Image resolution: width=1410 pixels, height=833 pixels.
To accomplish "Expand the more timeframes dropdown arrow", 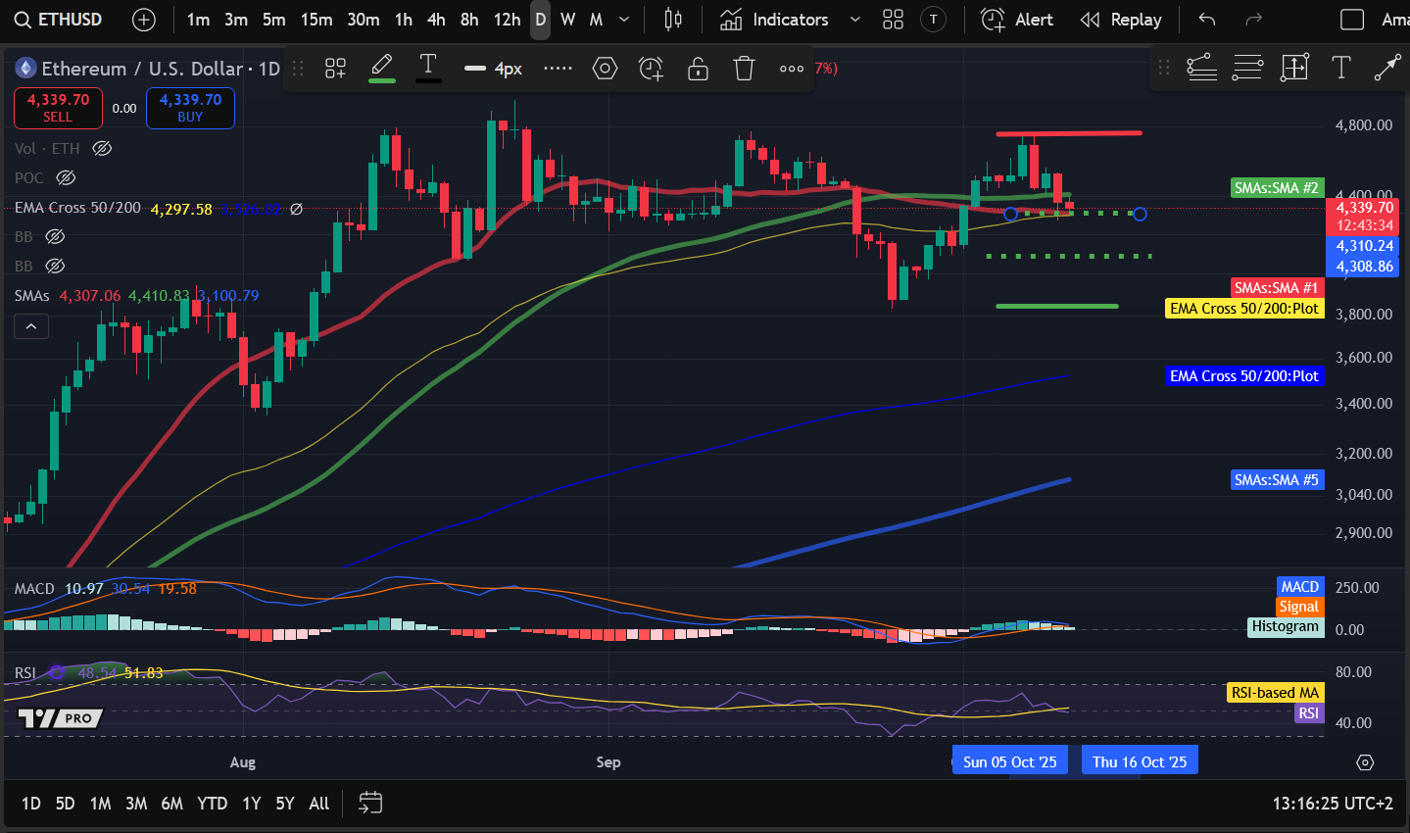I will click(x=624, y=20).
